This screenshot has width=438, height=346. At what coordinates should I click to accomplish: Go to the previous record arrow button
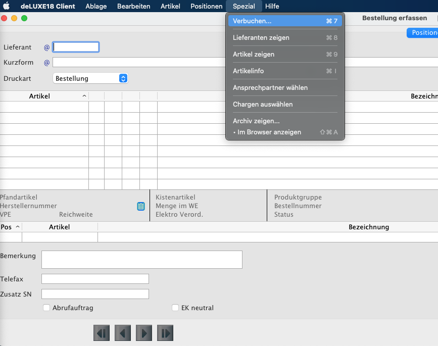123,333
